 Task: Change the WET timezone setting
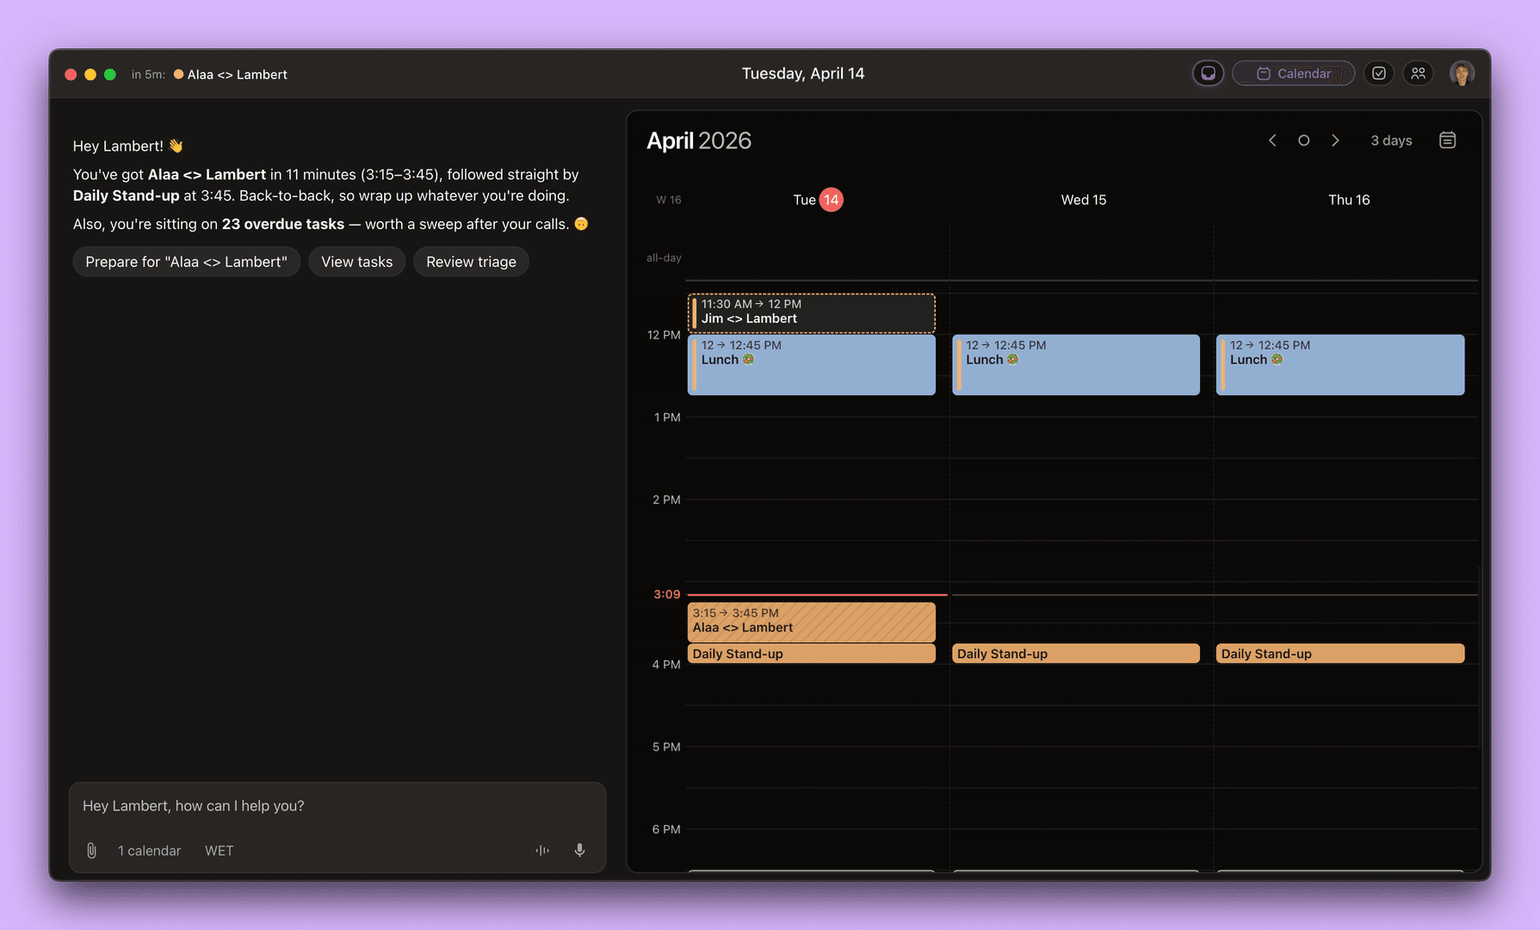[x=219, y=851]
